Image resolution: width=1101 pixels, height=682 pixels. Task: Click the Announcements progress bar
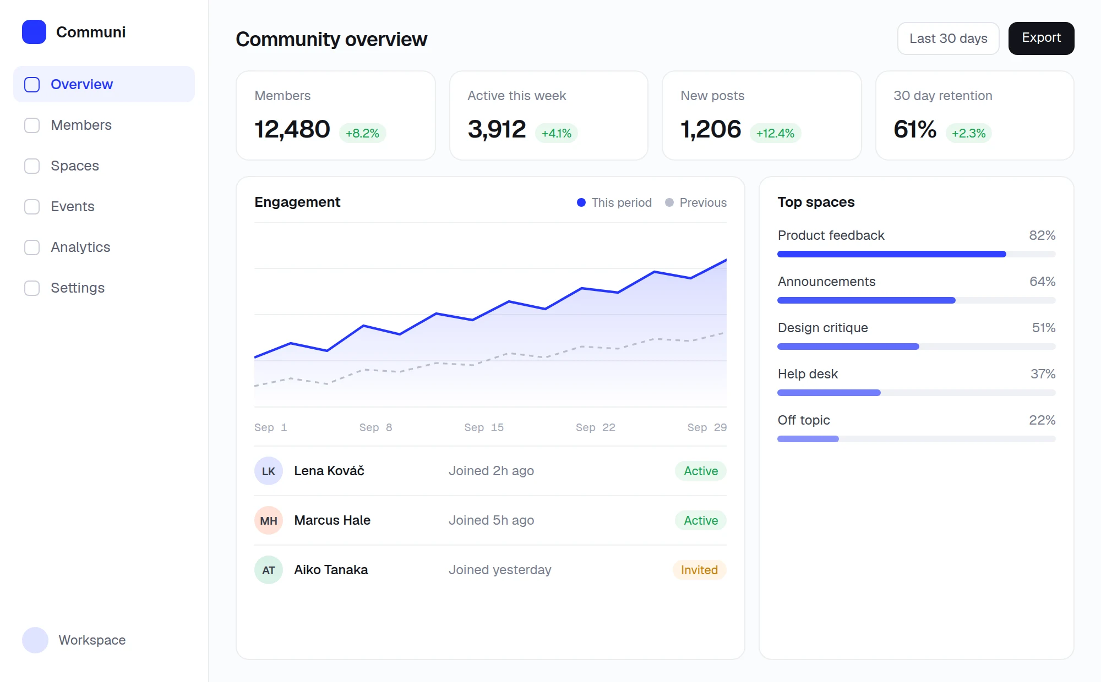click(x=916, y=300)
